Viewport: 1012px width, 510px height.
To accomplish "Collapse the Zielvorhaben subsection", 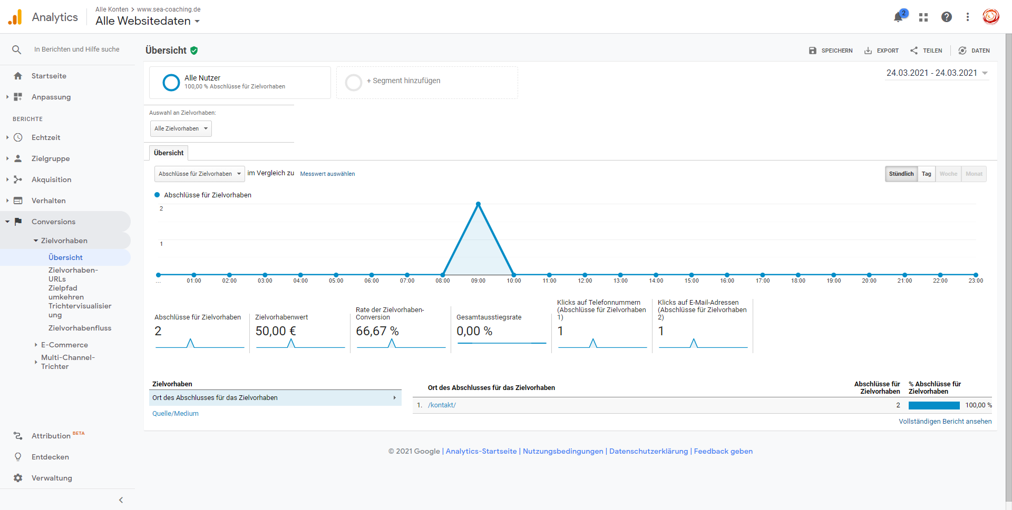I will (x=36, y=241).
